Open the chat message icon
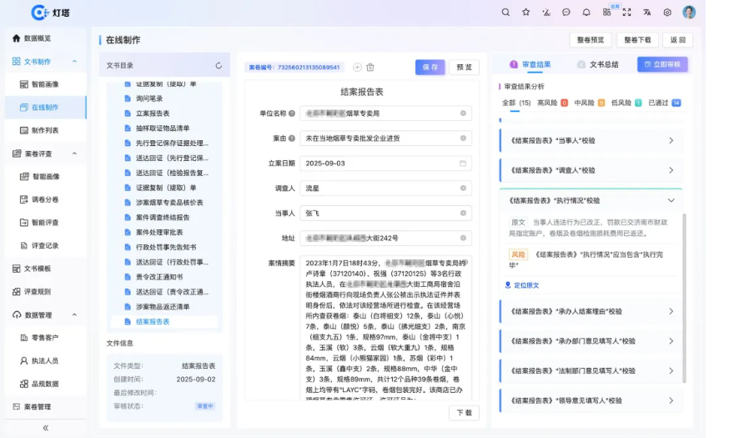 [566, 13]
